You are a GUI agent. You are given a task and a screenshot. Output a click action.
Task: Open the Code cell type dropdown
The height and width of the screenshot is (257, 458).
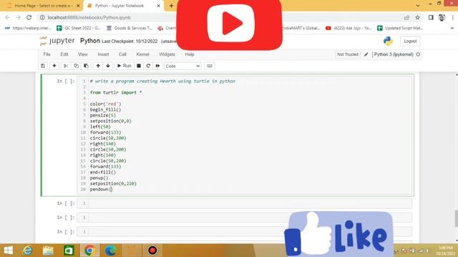[x=182, y=66]
